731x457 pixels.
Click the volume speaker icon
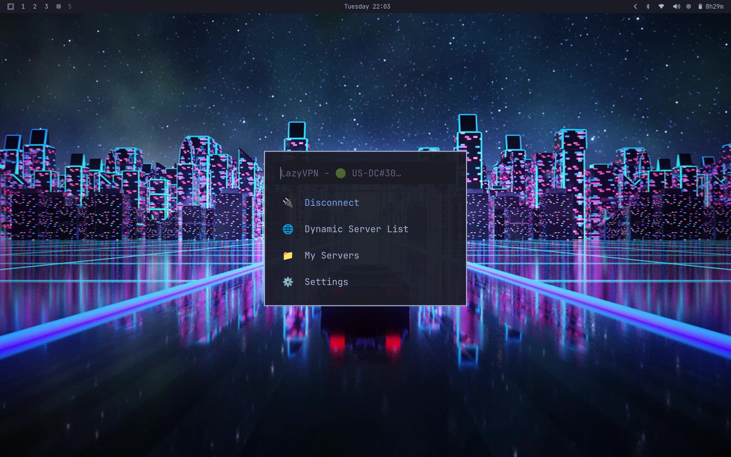pos(676,6)
